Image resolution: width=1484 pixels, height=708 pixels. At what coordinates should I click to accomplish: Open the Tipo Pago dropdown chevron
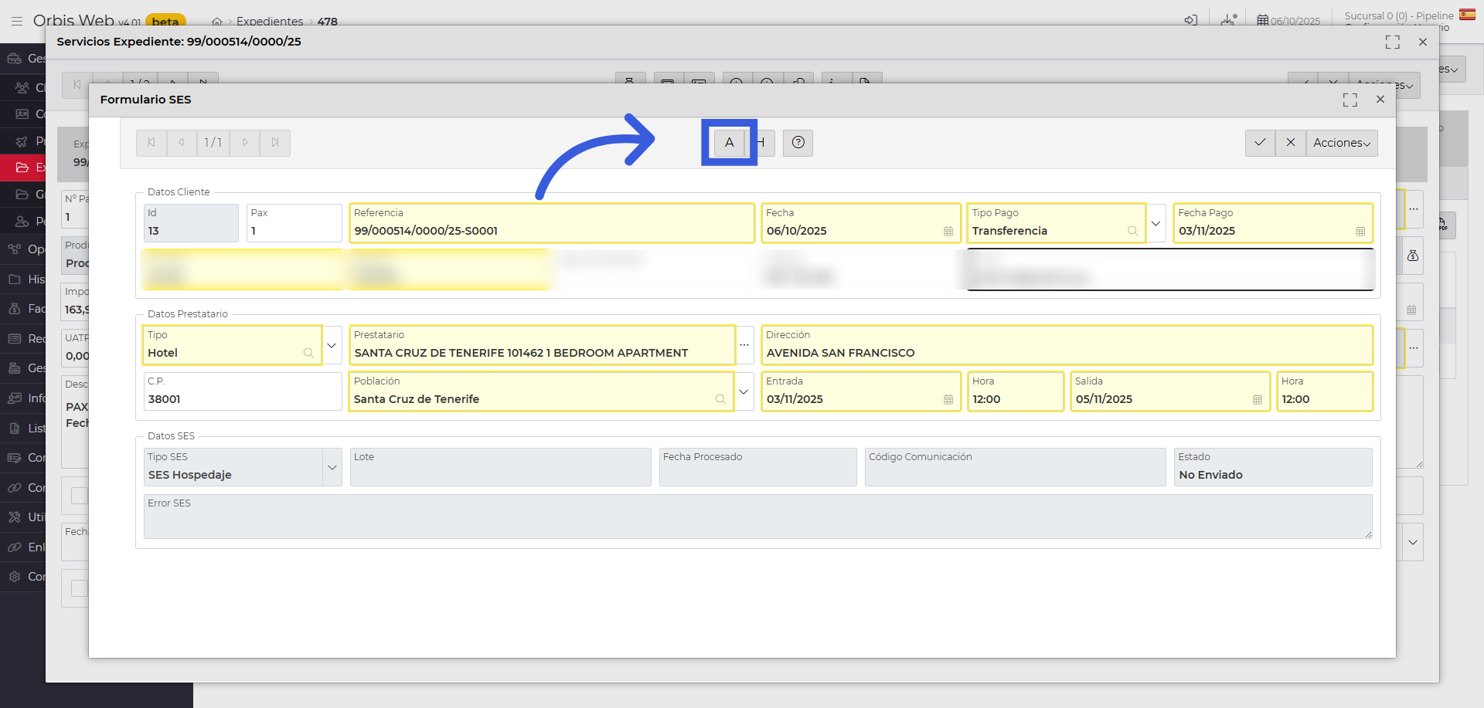pos(1156,223)
